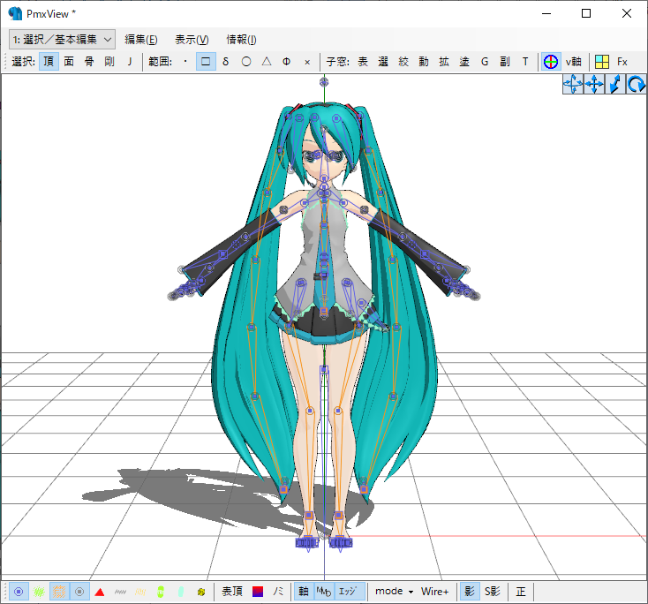Open the 選 sub-window
Screen dimensions: 648x604
(x=383, y=62)
